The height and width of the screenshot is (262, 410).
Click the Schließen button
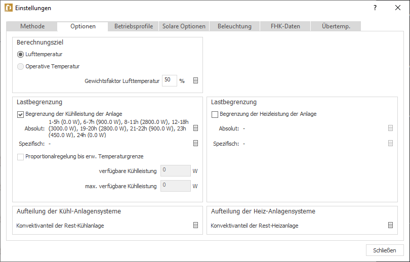click(x=385, y=250)
